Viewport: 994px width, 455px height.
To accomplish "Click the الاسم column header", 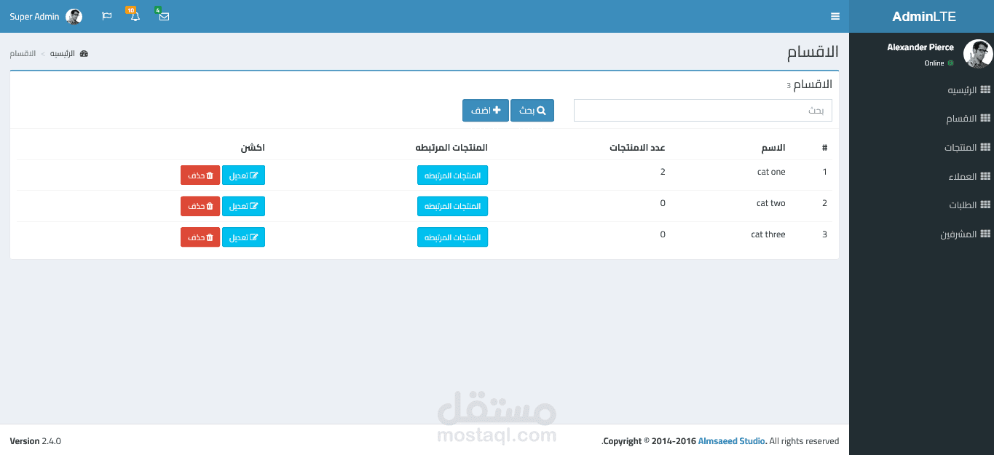I will pyautogui.click(x=773, y=148).
